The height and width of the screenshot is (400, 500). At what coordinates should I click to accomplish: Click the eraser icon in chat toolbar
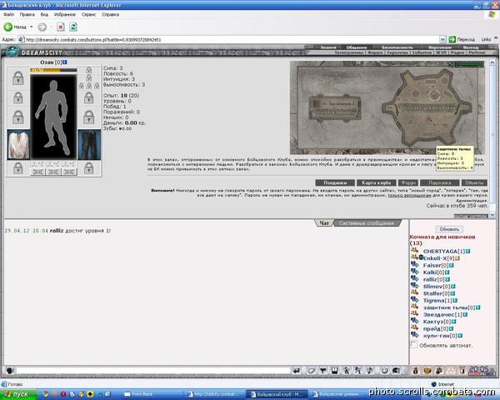pos(311,370)
